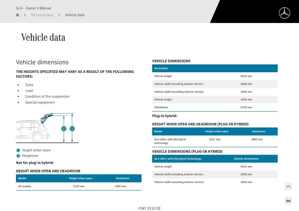This screenshot has width=299, height=211.
Task: Click the Wheelbase row in dimensions table
Action: pos(215,107)
